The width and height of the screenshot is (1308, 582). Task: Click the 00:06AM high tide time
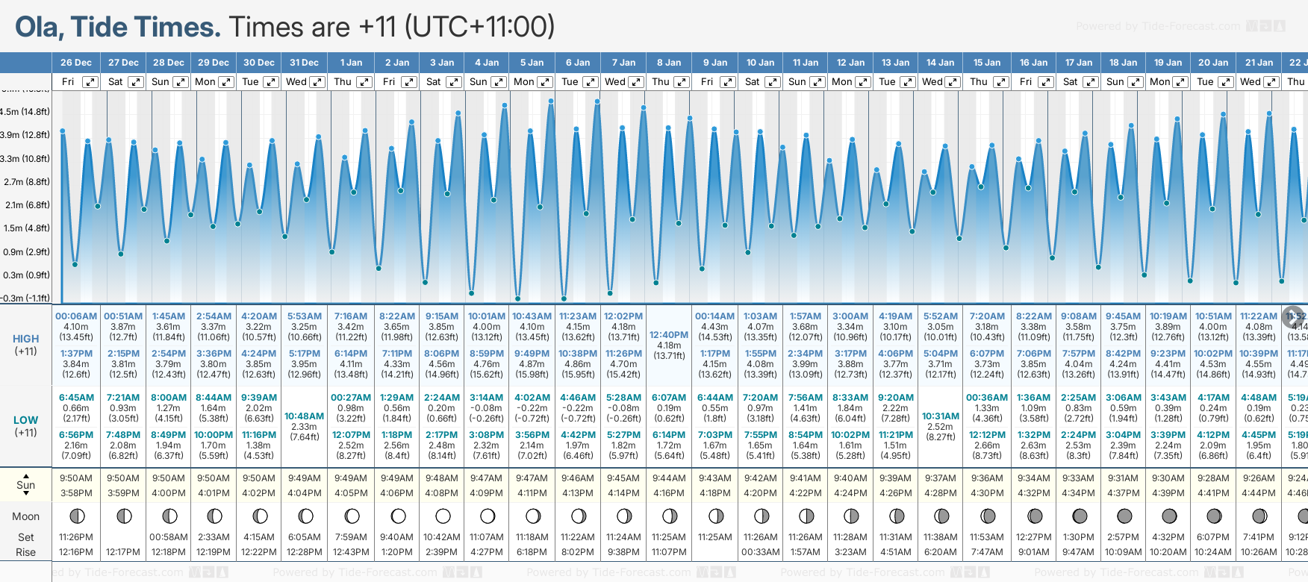[76, 316]
